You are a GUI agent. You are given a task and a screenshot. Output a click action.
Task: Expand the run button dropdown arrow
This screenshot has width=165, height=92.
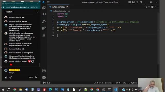(149, 7)
